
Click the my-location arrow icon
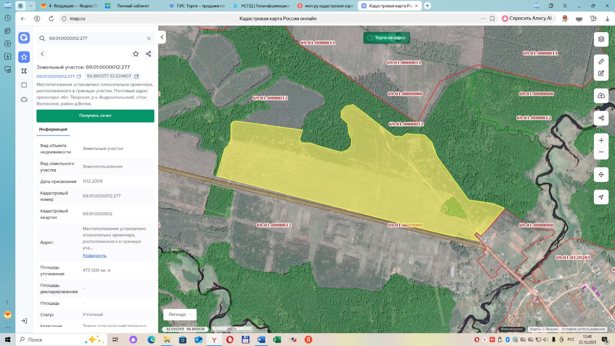click(601, 197)
